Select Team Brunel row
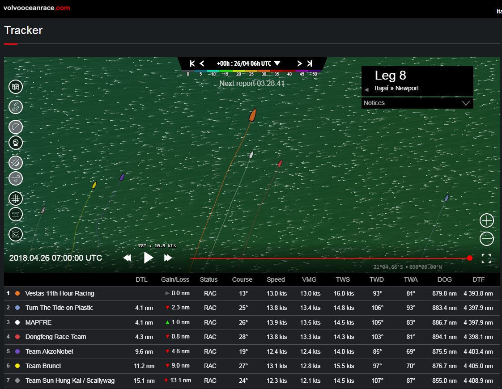 tap(251, 366)
